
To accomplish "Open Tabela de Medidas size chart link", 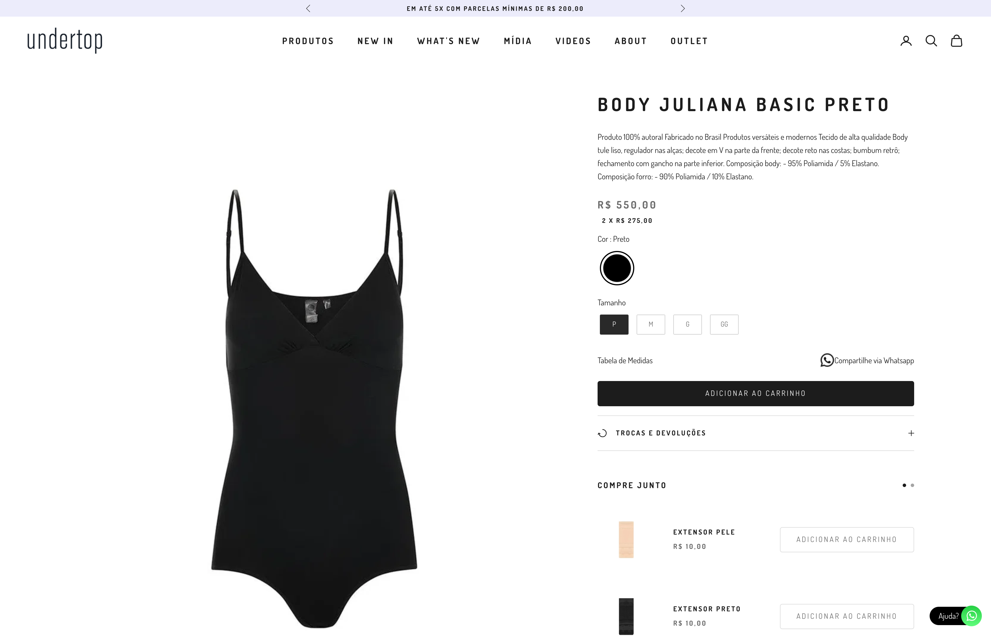I will coord(625,361).
